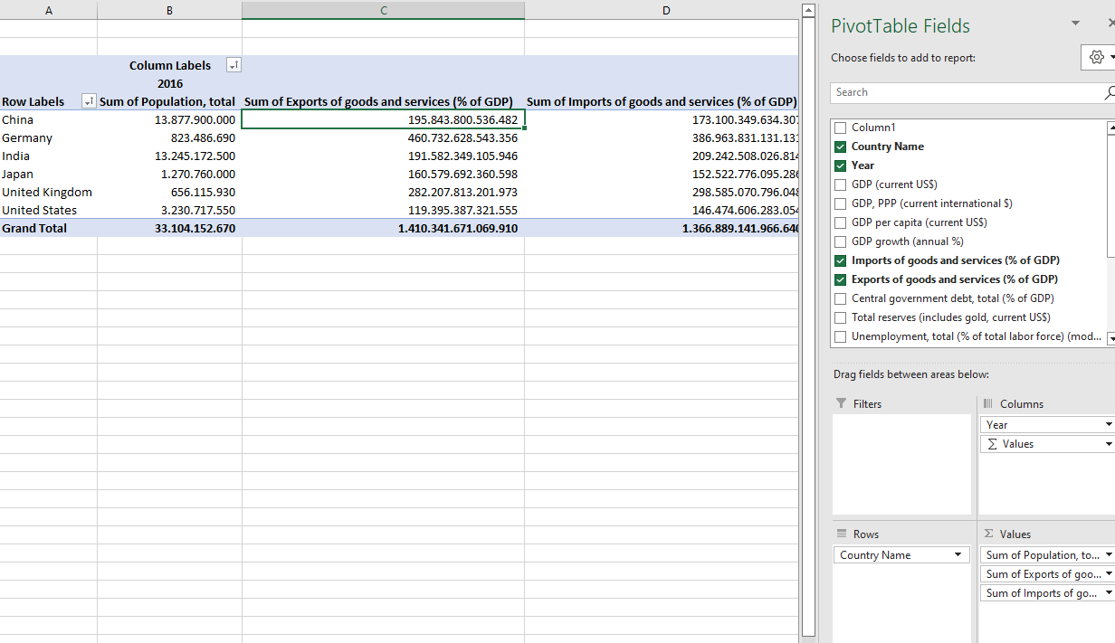This screenshot has width=1115, height=643.
Task: Open Sum of Population dropdown in Values area
Action: click(x=1108, y=555)
